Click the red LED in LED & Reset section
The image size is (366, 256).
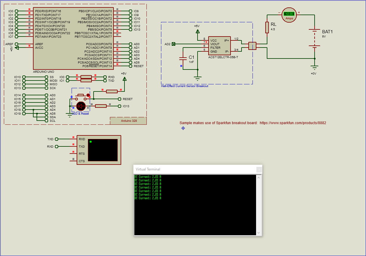click(x=80, y=106)
